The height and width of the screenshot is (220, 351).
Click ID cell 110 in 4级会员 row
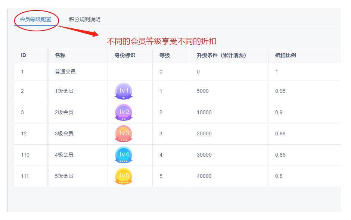coord(25,155)
